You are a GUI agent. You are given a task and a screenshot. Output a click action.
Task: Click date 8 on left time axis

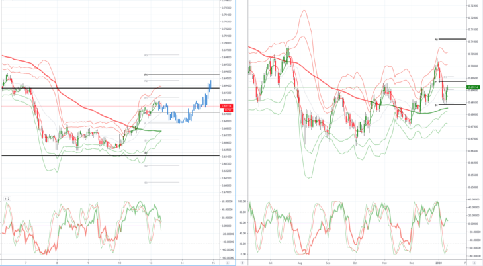click(57, 263)
